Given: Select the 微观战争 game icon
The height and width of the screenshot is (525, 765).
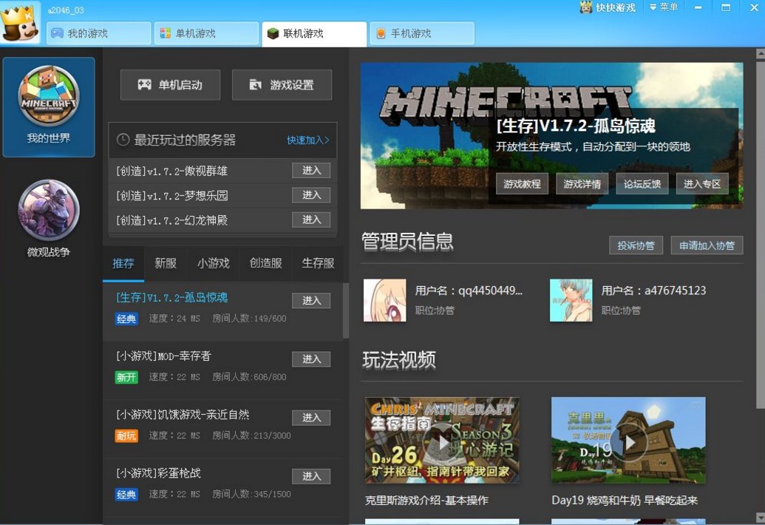Looking at the screenshot, I should pos(48,211).
